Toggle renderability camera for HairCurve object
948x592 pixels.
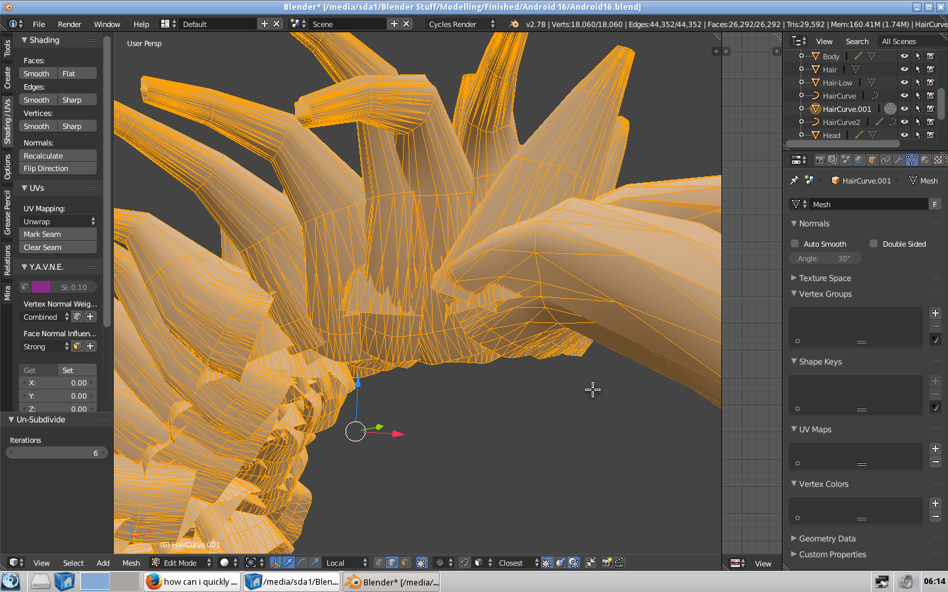pyautogui.click(x=931, y=95)
